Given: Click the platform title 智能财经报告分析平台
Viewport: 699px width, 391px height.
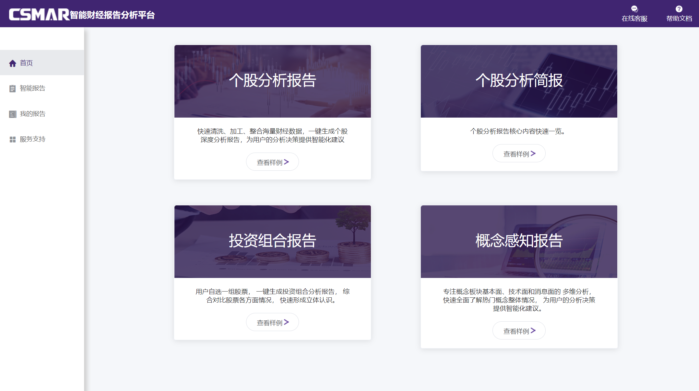Looking at the screenshot, I should [113, 15].
